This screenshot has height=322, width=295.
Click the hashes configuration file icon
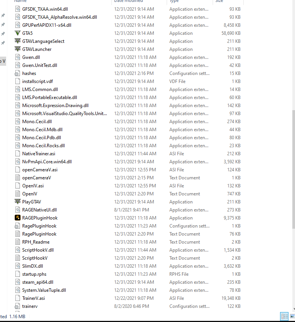coord(18,73)
